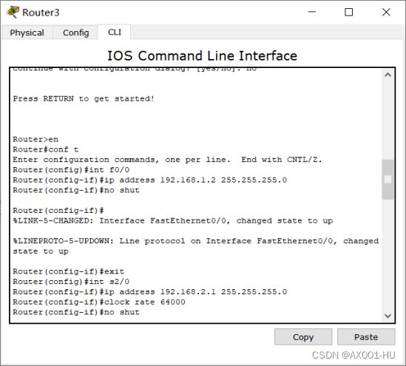
Task: Click the 'ip address 192.168.2.1' line
Action: [x=150, y=292]
